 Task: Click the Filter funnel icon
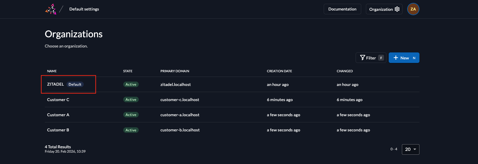pyautogui.click(x=362, y=58)
